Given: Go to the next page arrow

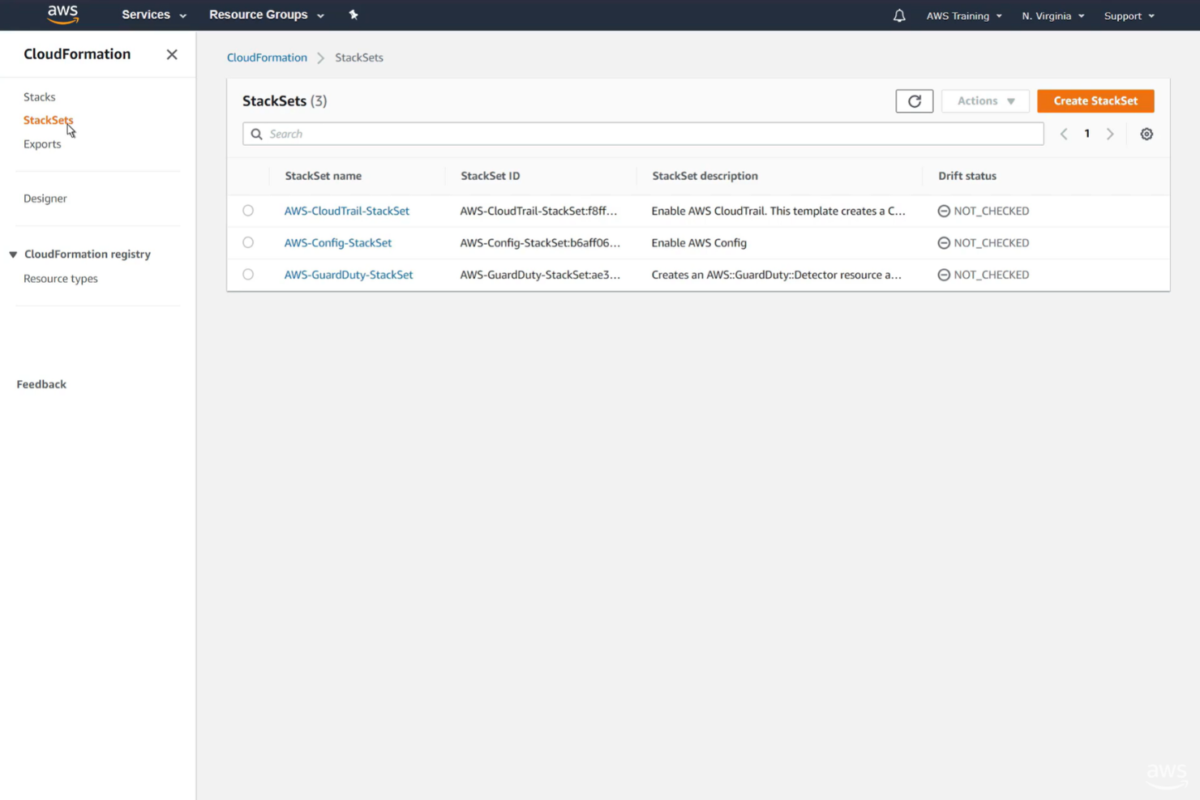Looking at the screenshot, I should click(x=1110, y=135).
